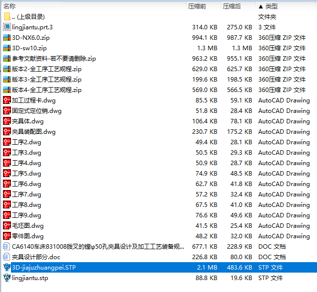Click the 加工过程卡.dwg AutoCAD icon

point(7,100)
